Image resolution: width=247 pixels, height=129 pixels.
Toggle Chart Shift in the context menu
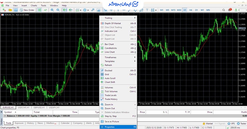110,82
